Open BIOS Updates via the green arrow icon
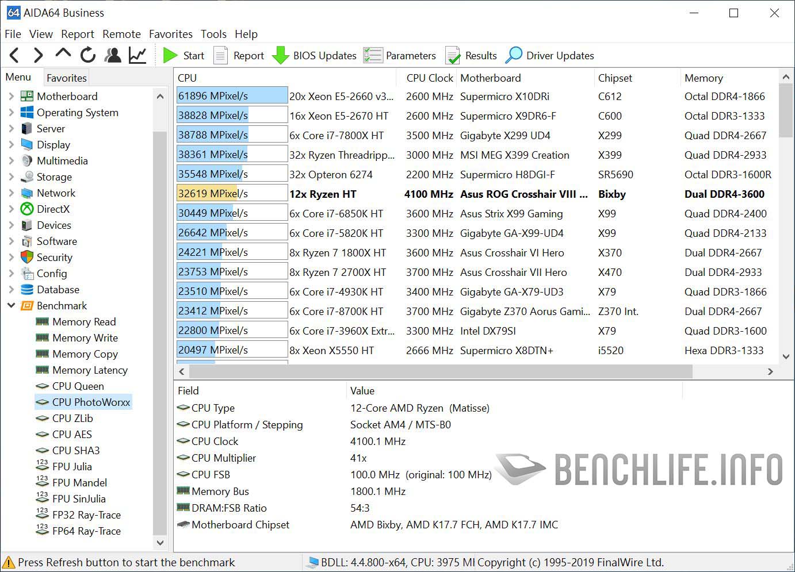The image size is (795, 572). (x=281, y=55)
